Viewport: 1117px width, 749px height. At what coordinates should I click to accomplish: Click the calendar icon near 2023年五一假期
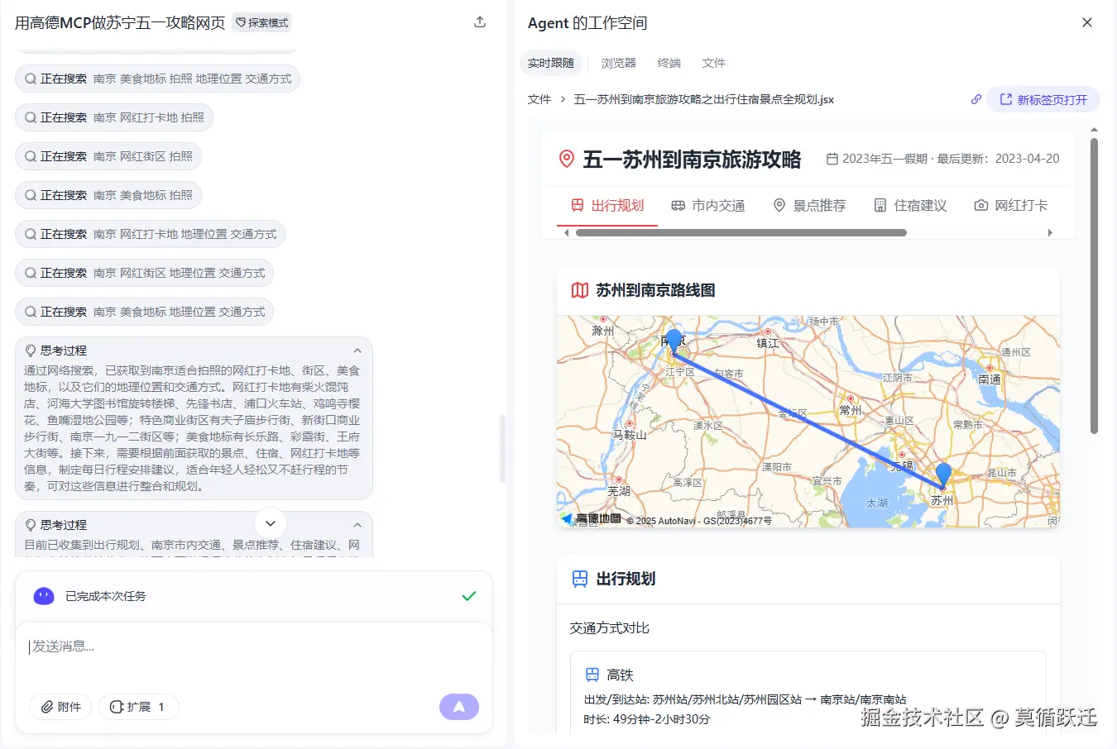tap(832, 159)
